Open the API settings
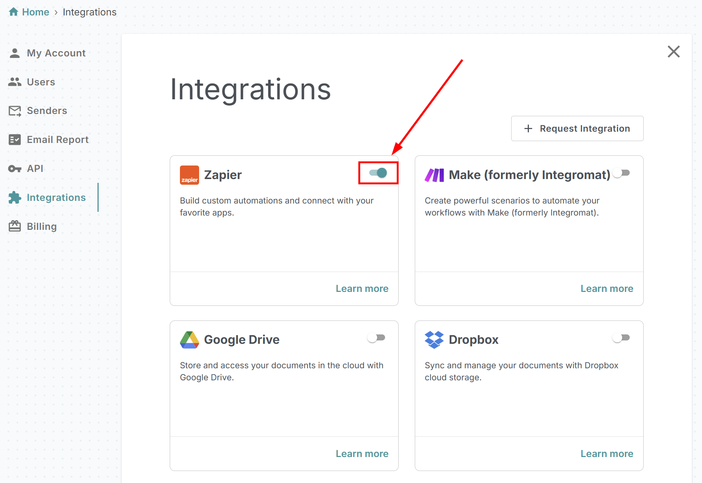 35,168
